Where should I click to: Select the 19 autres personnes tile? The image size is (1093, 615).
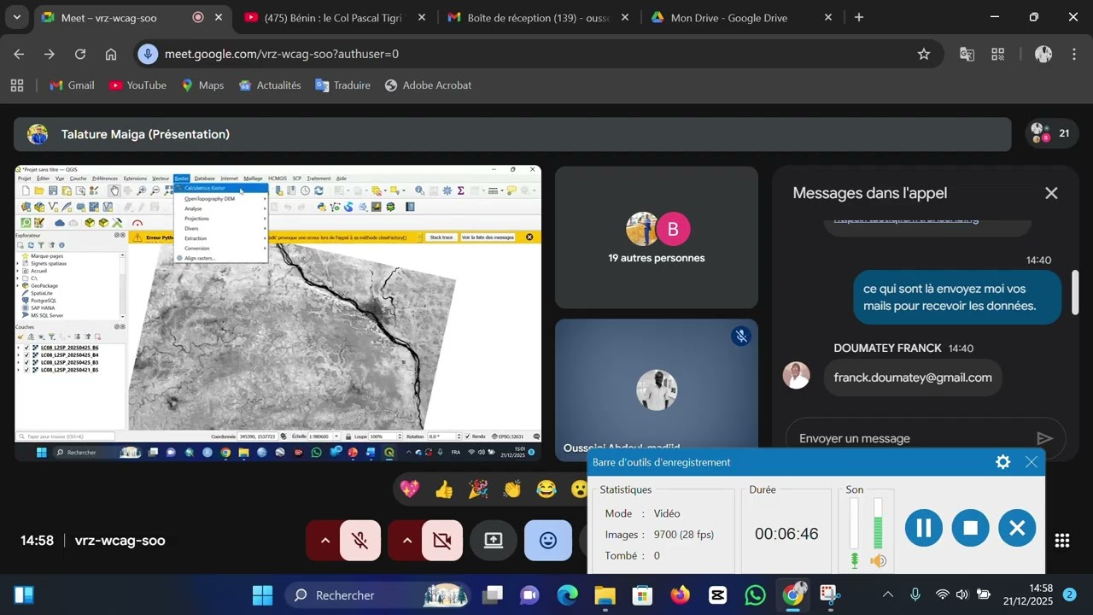(x=657, y=237)
